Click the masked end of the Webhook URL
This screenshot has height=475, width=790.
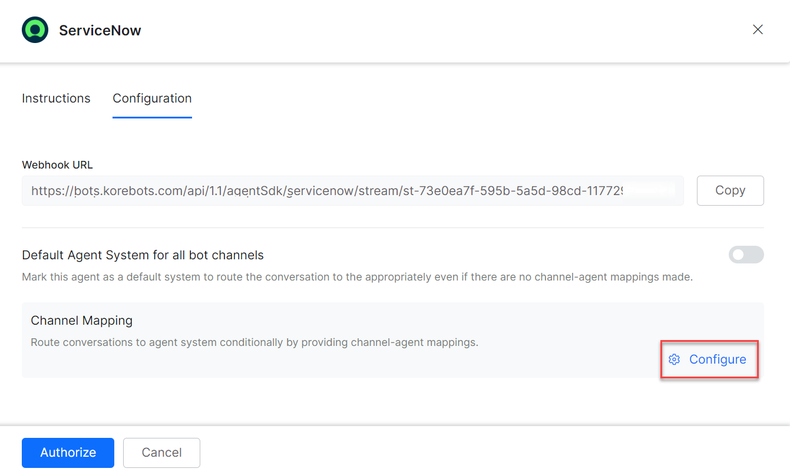[x=648, y=190]
